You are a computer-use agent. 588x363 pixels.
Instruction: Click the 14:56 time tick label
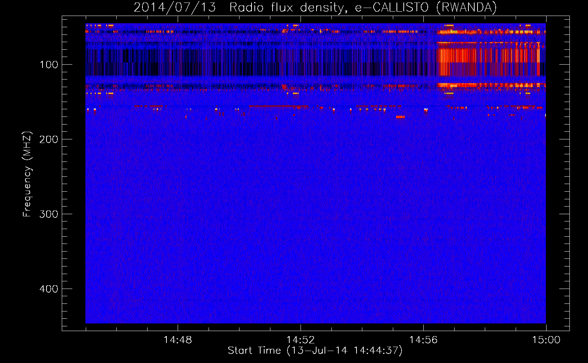[423, 340]
